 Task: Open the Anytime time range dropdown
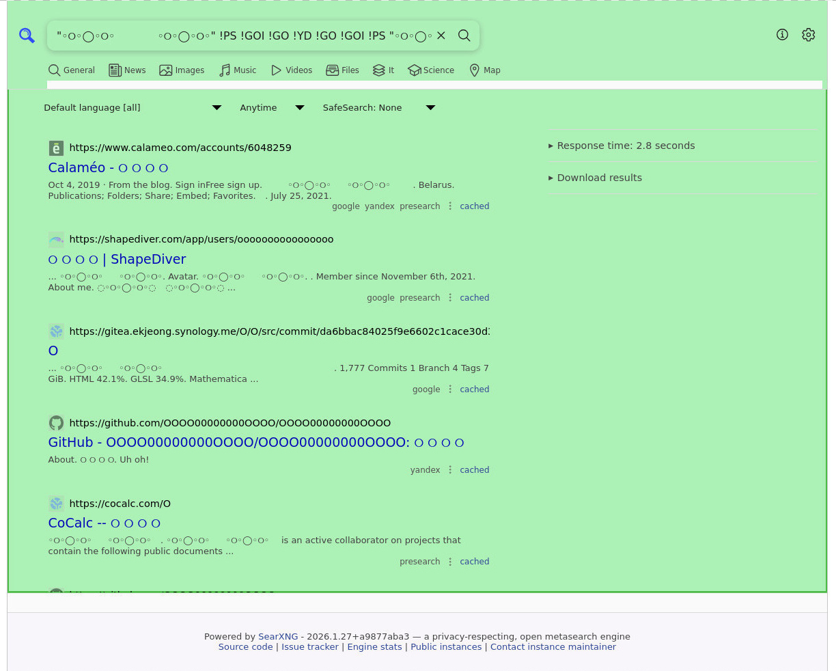pos(272,108)
